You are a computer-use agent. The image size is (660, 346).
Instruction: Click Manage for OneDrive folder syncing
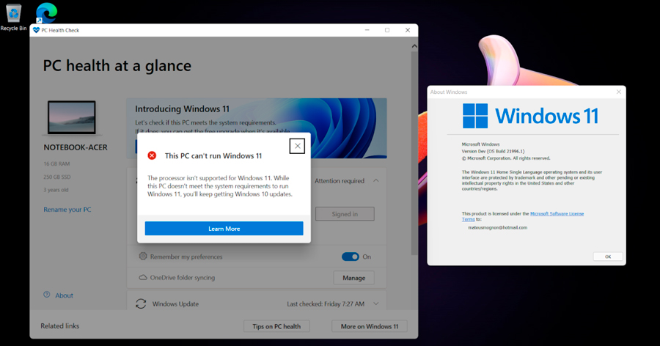click(353, 278)
